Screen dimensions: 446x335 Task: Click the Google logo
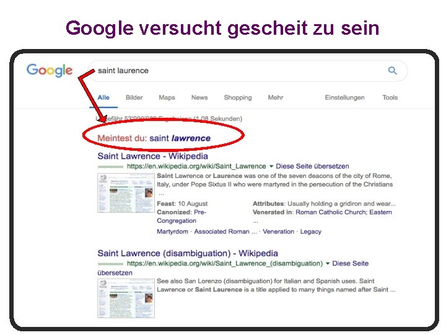(50, 70)
